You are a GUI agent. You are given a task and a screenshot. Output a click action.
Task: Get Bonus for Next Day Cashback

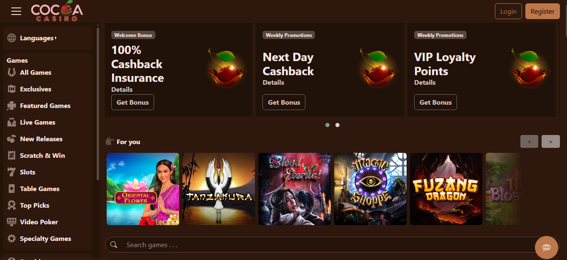click(284, 102)
